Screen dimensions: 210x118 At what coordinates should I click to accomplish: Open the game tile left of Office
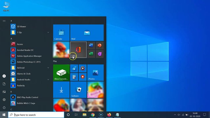61,49
